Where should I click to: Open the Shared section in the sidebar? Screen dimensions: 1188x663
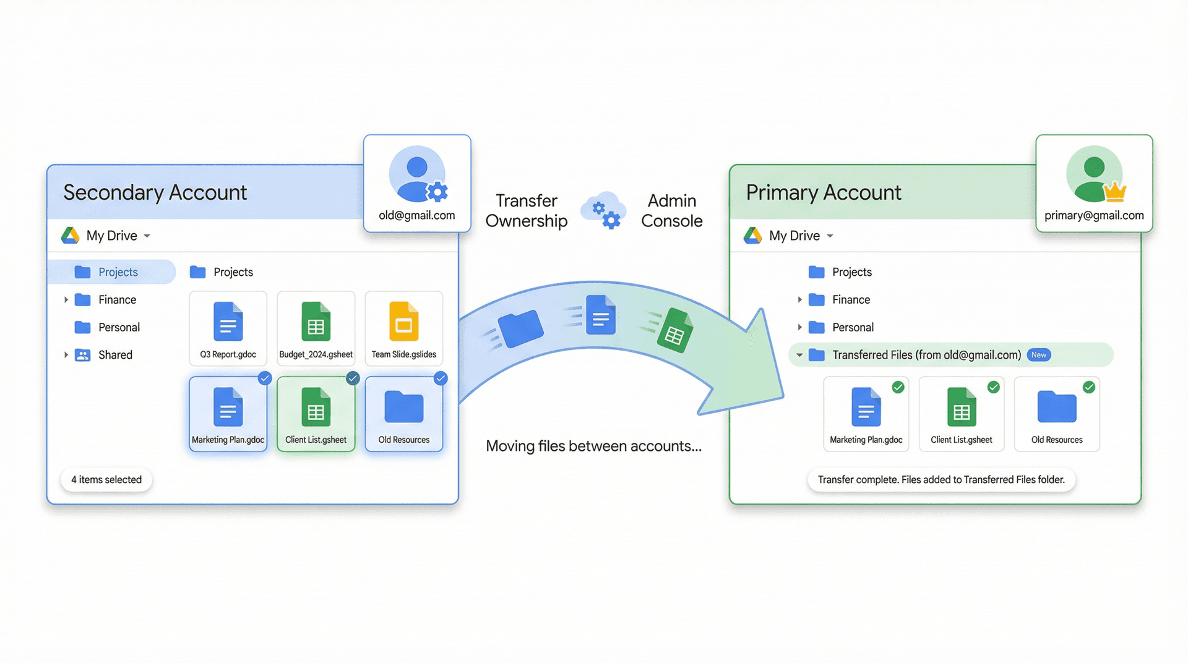pos(115,355)
